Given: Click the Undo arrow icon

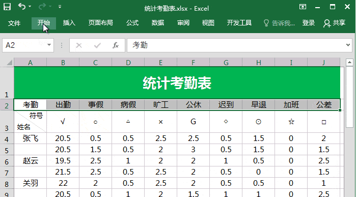Looking at the screenshot, I should pos(22,6).
